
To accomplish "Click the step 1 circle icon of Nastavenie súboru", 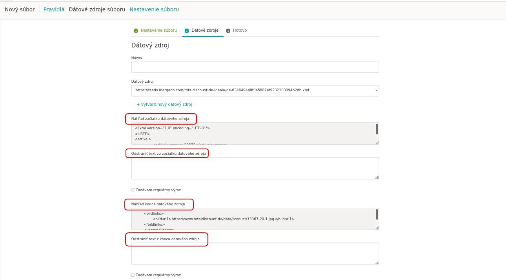I will pos(136,31).
